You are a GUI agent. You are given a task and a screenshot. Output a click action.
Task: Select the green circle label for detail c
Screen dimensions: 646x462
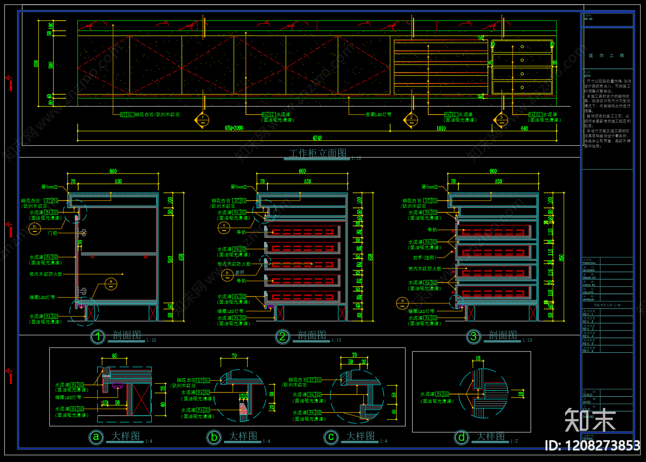coord(331,437)
